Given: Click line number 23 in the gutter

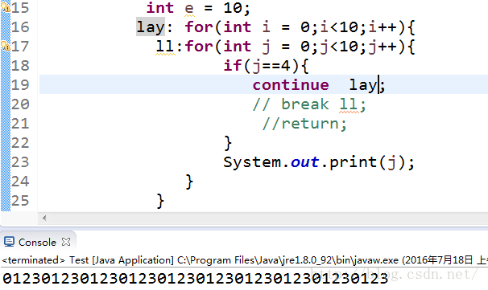Looking at the screenshot, I should point(20,162).
